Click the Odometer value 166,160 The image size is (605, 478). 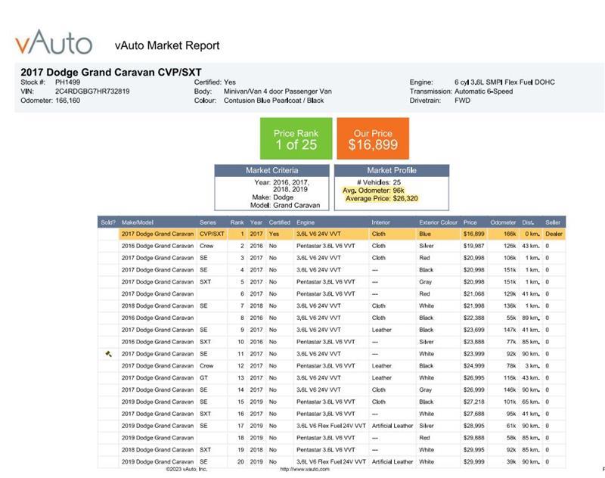pyautogui.click(x=67, y=101)
